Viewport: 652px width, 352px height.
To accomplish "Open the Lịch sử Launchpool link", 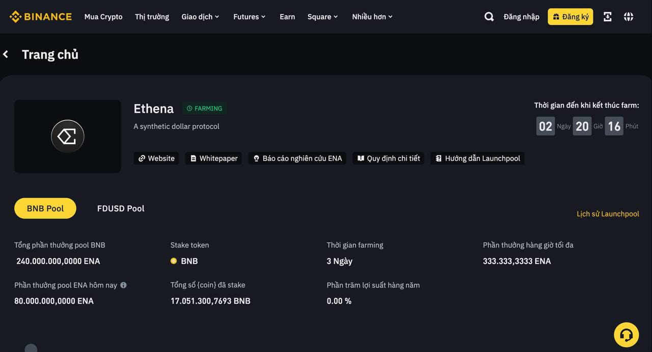I will [608, 213].
